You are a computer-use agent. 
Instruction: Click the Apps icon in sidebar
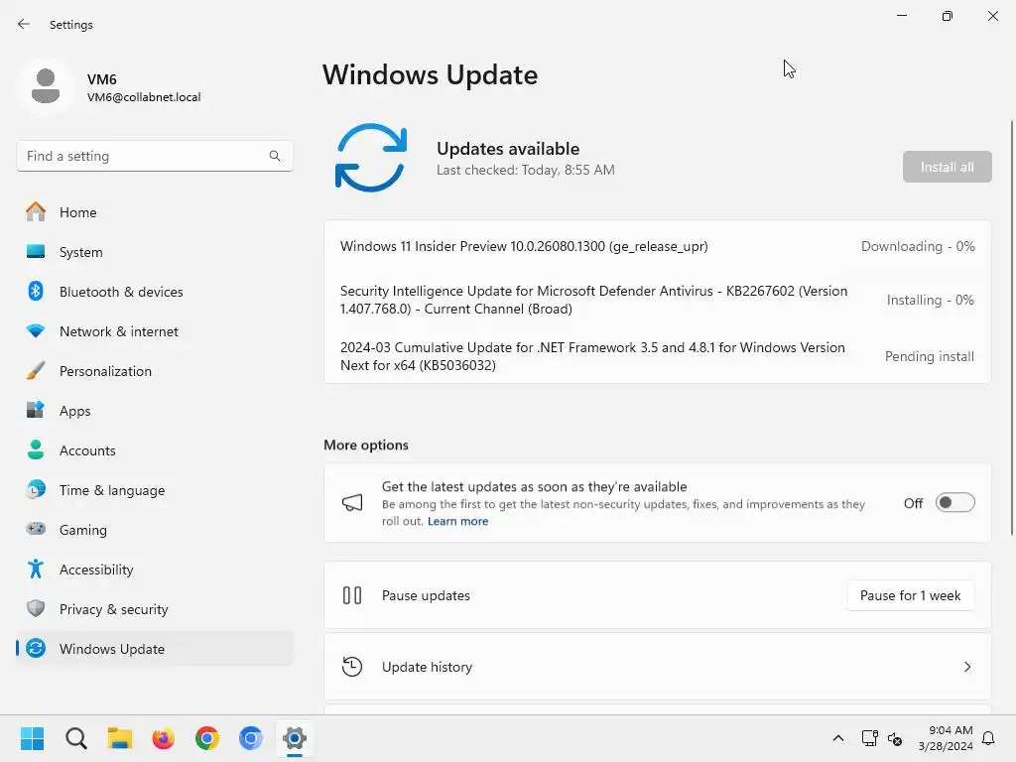[36, 410]
